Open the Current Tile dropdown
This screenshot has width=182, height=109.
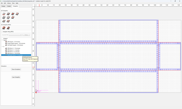tap(15, 35)
